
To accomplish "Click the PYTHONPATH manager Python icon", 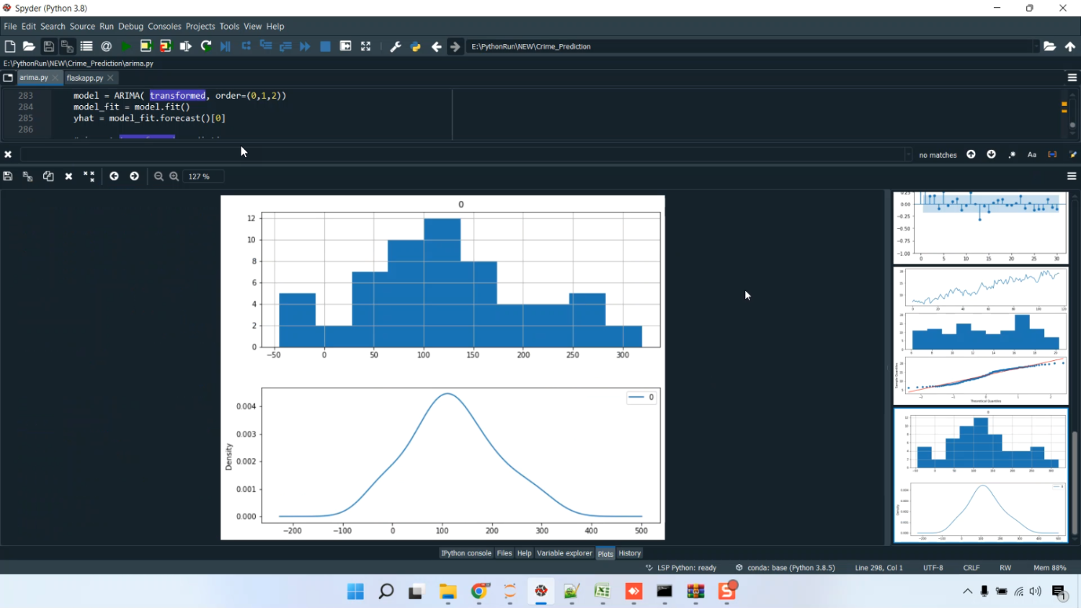I will (415, 46).
